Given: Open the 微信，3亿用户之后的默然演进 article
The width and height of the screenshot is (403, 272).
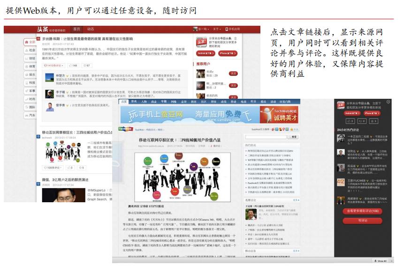Looking at the screenshot, I should [x=65, y=180].
